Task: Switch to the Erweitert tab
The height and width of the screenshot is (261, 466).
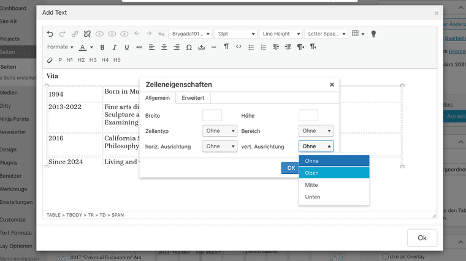Action: coord(193,98)
